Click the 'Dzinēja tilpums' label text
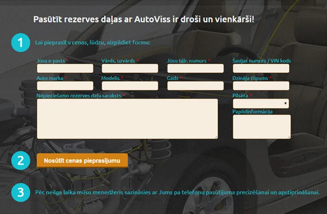Screen dimensions: 327x214 tap(250, 78)
